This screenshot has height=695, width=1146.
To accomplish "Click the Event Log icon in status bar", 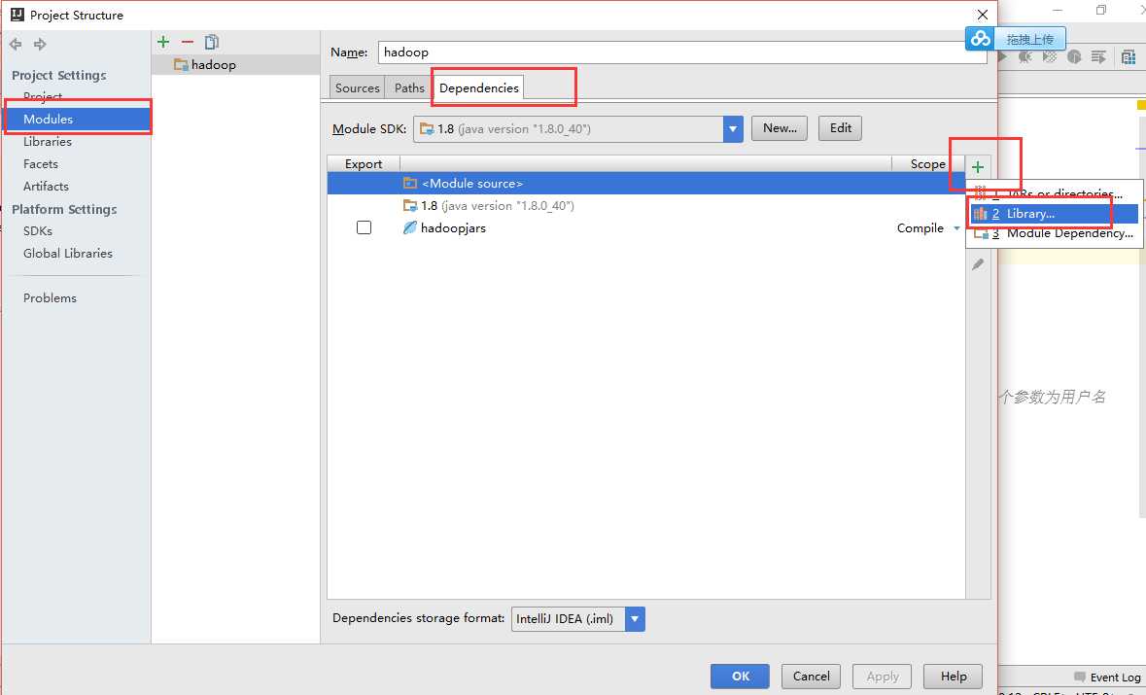I will point(1080,677).
